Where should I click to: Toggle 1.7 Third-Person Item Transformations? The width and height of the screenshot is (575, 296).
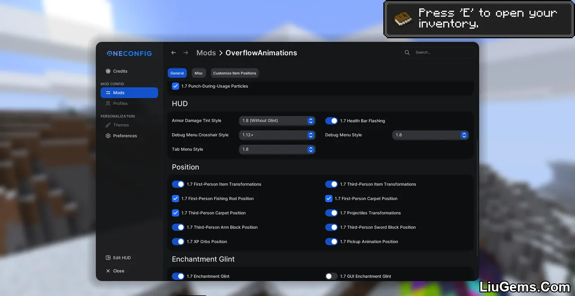click(332, 184)
